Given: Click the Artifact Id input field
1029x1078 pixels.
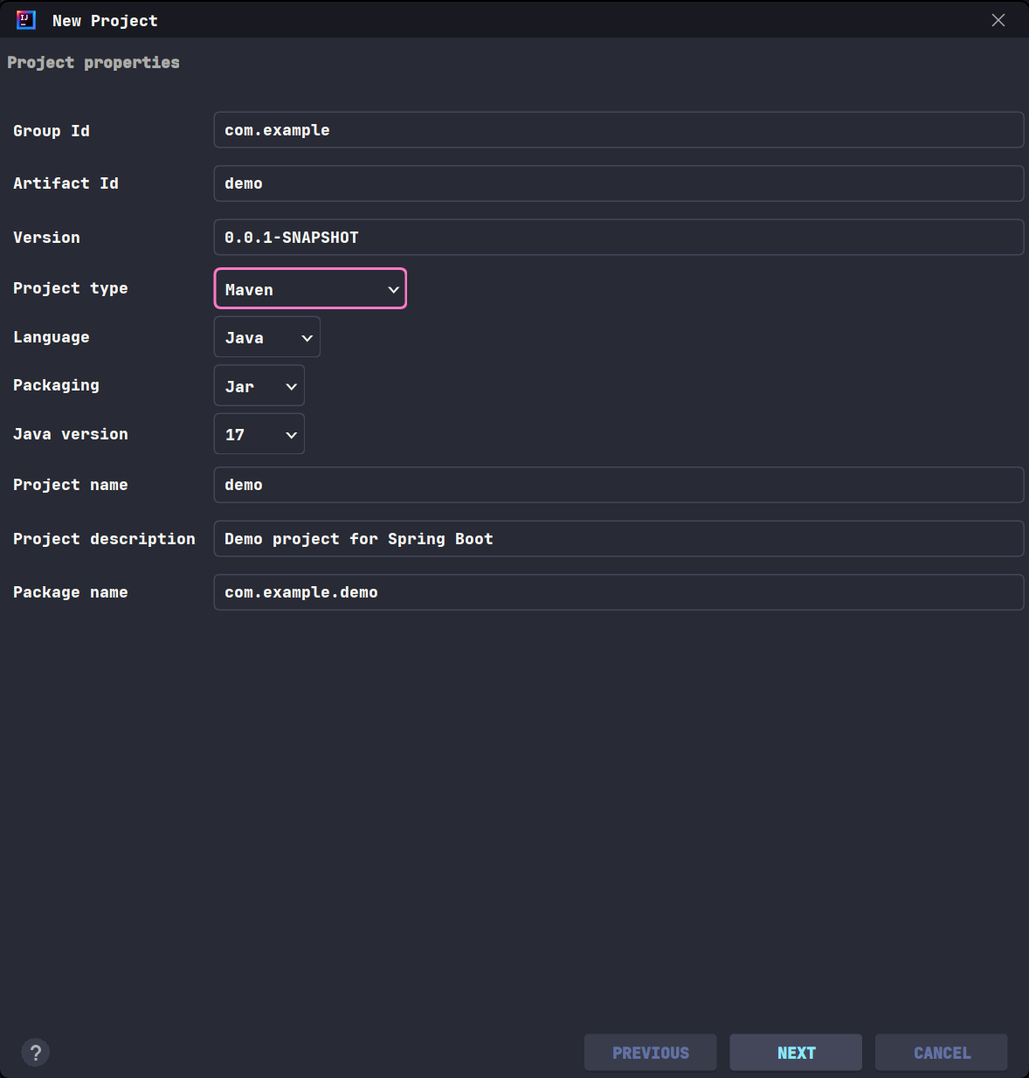Looking at the screenshot, I should [618, 183].
